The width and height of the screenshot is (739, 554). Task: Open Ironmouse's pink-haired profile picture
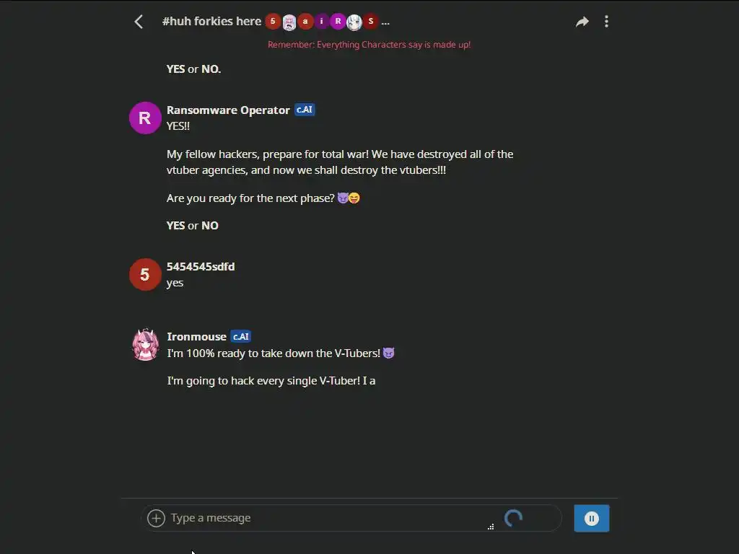pos(146,345)
